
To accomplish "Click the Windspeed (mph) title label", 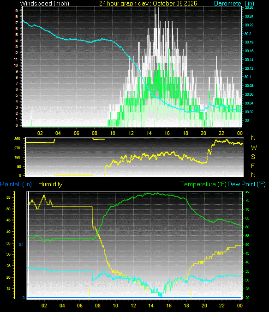I will point(44,3).
